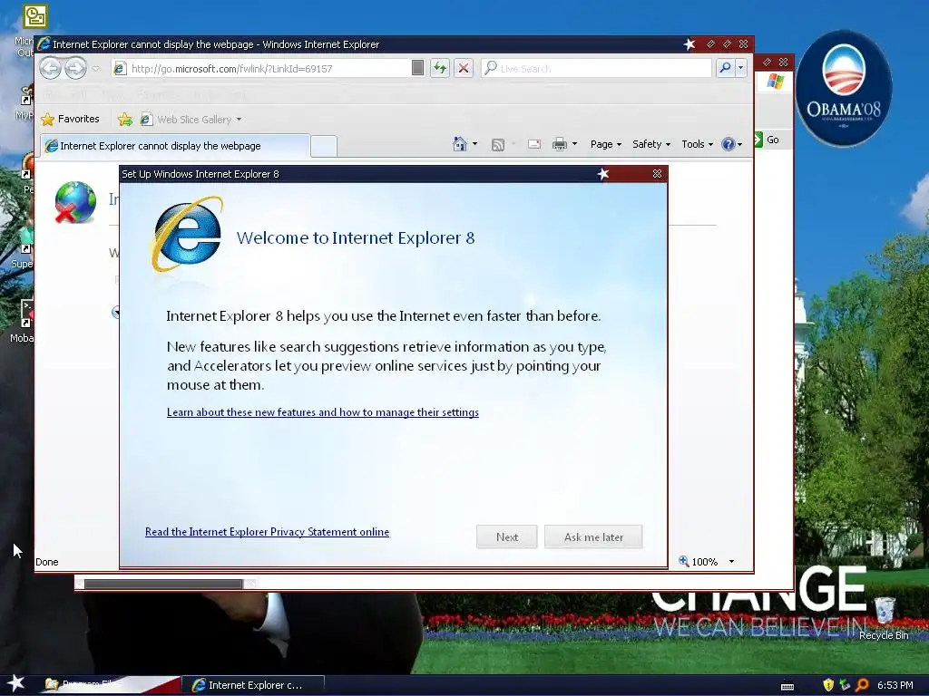Expand the zoom level dropdown arrow
The width and height of the screenshot is (929, 696).
(732, 562)
